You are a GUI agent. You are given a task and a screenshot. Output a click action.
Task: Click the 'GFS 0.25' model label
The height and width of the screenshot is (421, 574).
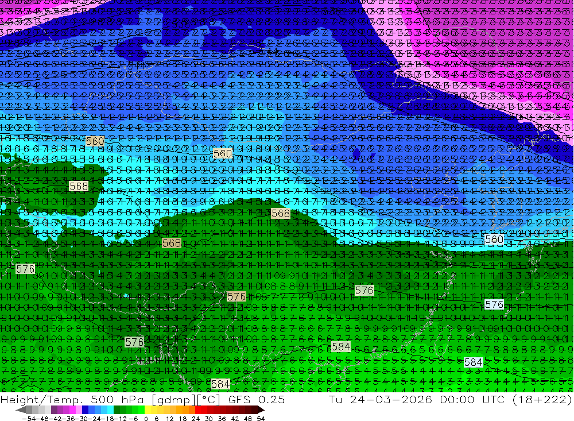[x=256, y=399]
